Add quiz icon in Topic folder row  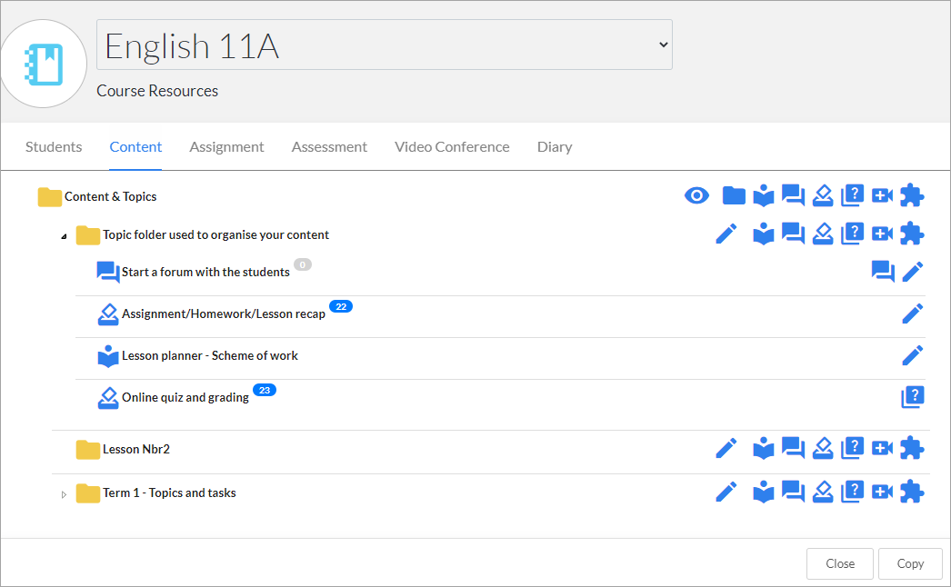pyautogui.click(x=852, y=234)
